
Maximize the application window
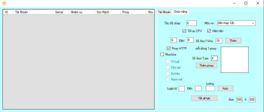[x=246, y=3]
